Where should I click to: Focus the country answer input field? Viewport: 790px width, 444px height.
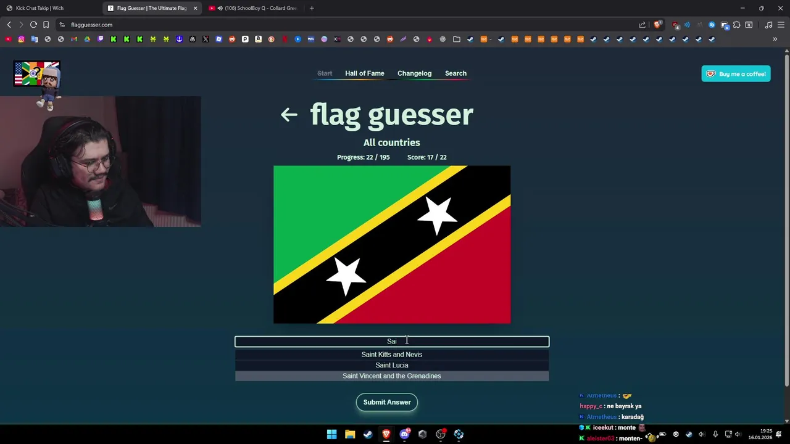click(x=392, y=341)
